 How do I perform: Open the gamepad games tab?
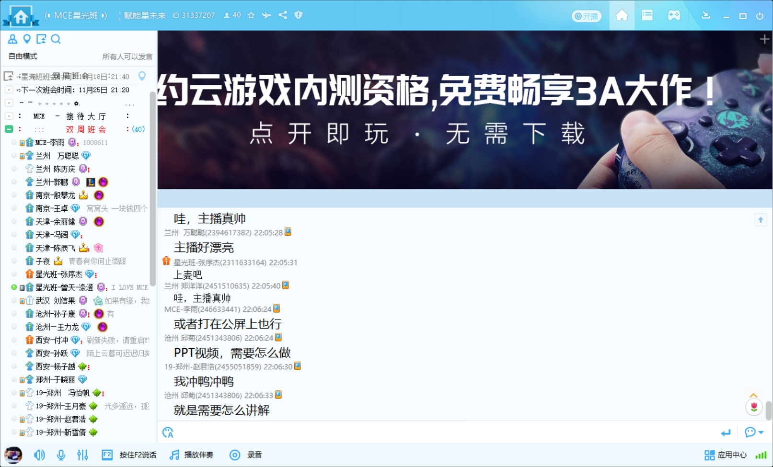[x=674, y=15]
